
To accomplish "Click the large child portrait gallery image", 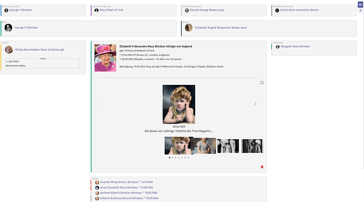I will point(179,104).
